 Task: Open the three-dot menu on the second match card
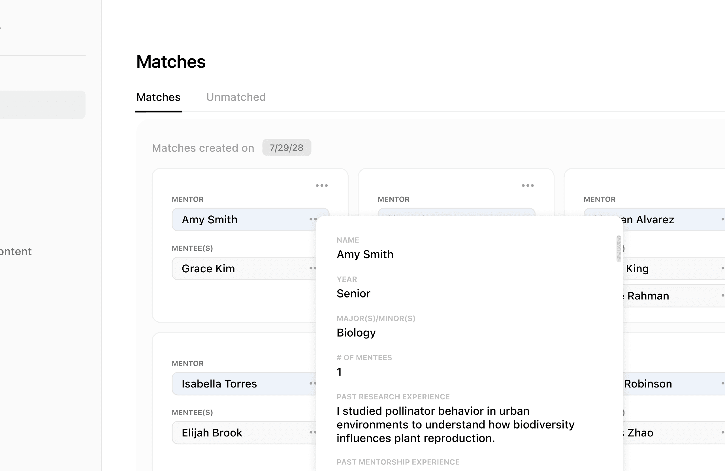pyautogui.click(x=528, y=185)
